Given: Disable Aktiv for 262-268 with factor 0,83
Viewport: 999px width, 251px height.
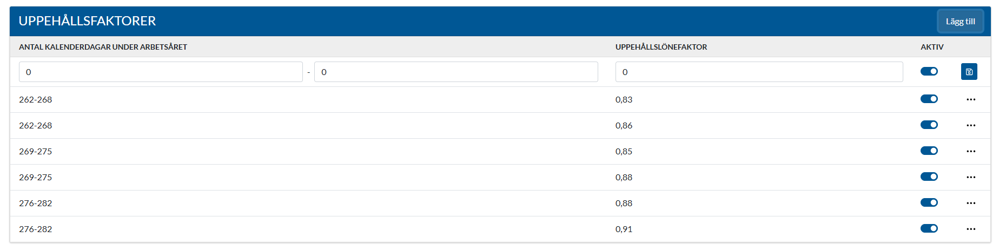Looking at the screenshot, I should click(x=929, y=99).
